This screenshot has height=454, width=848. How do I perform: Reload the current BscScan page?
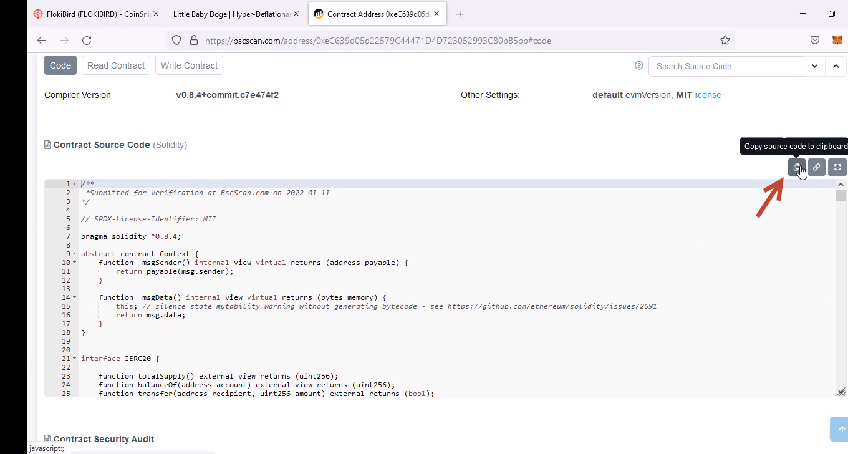pyautogui.click(x=87, y=40)
